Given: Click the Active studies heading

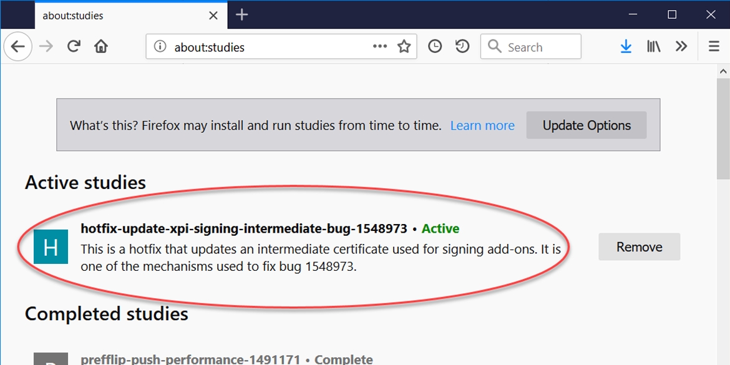Looking at the screenshot, I should coord(85,182).
